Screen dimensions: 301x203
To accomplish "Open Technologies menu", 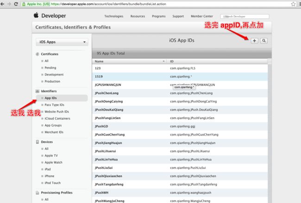I will point(114,16).
